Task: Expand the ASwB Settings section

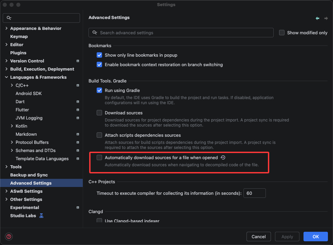Action: coord(6,191)
